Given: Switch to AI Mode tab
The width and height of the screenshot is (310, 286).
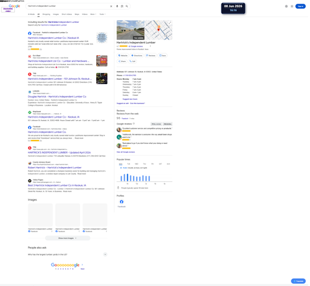Looking at the screenshot, I should point(31,14).
